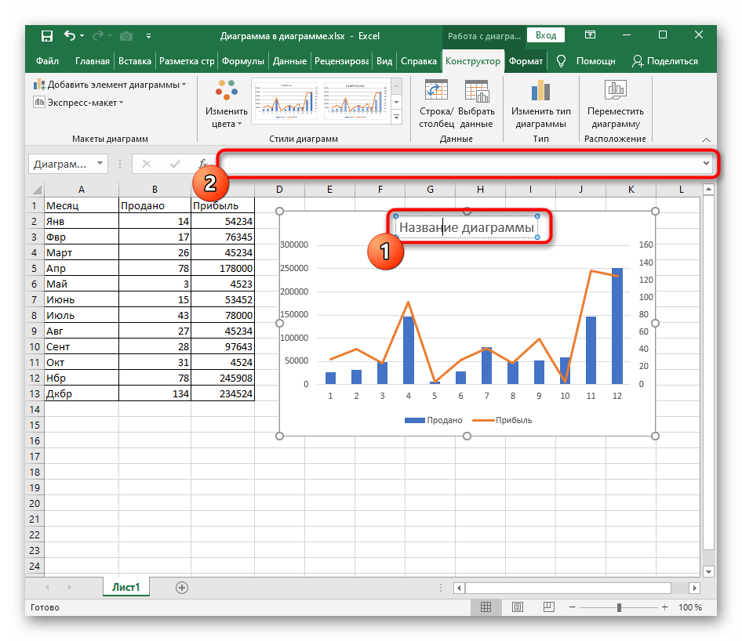This screenshot has height=641, width=742.
Task: Switch to the Формат tab
Action: 526,61
